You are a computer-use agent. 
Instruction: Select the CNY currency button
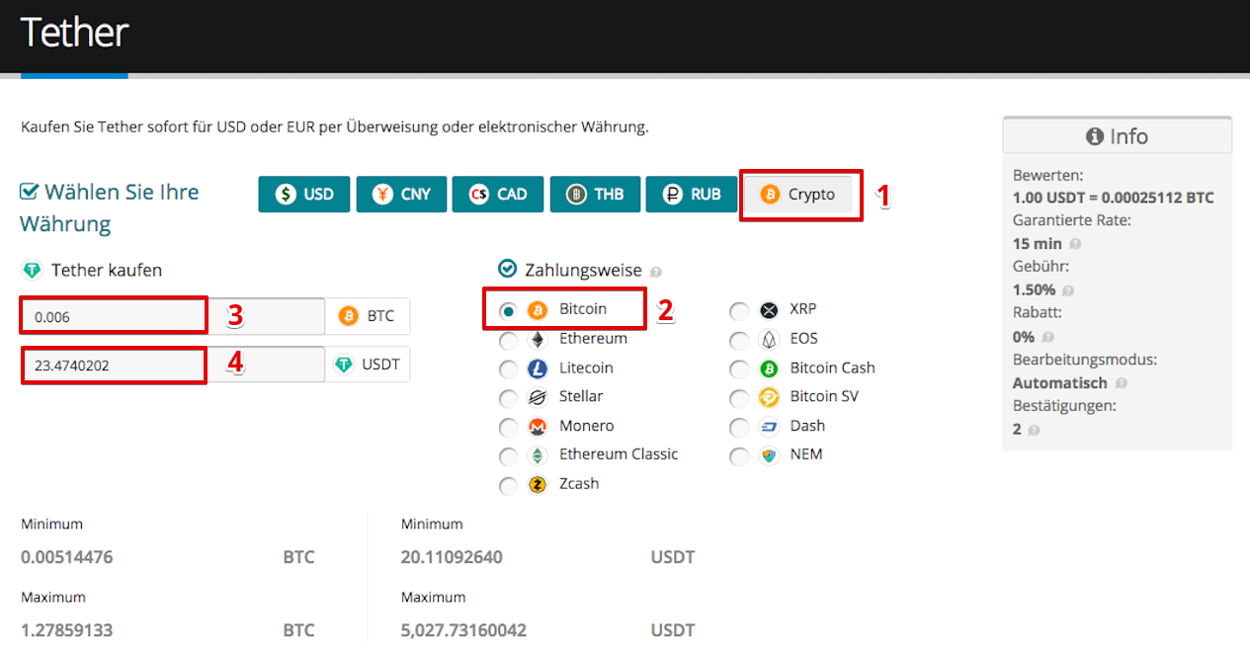point(401,195)
